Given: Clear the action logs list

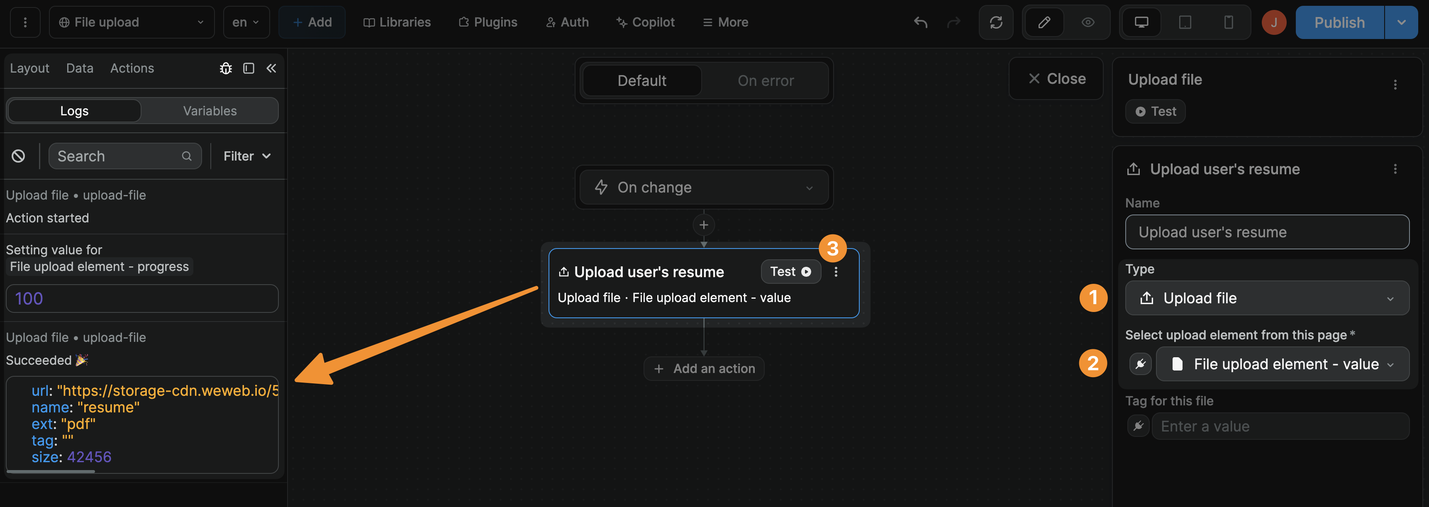Looking at the screenshot, I should coord(18,156).
